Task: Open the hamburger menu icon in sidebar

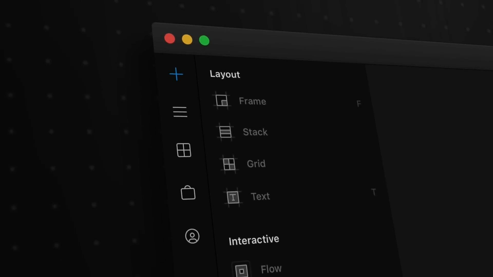Action: [x=180, y=112]
